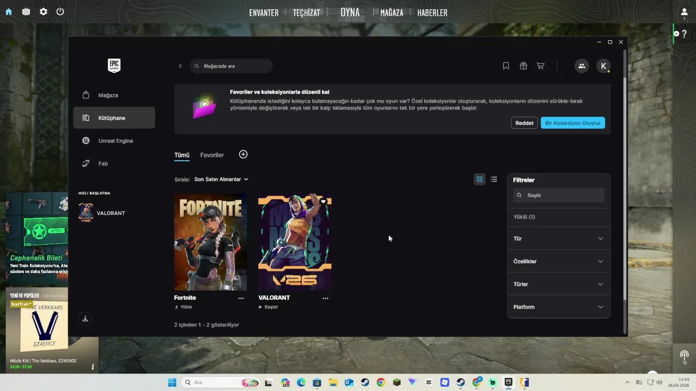Click Bir Koleksiyon Oluştur button
Viewport: 696px width, 391px height.
click(573, 123)
